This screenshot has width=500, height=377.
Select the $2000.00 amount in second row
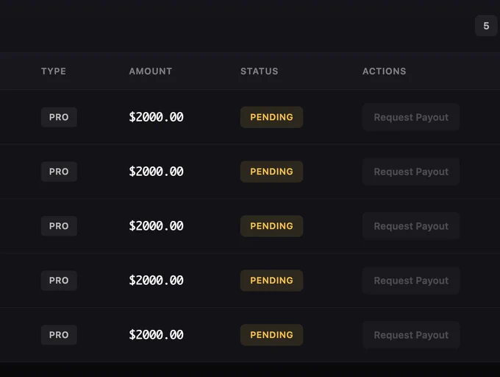click(156, 172)
